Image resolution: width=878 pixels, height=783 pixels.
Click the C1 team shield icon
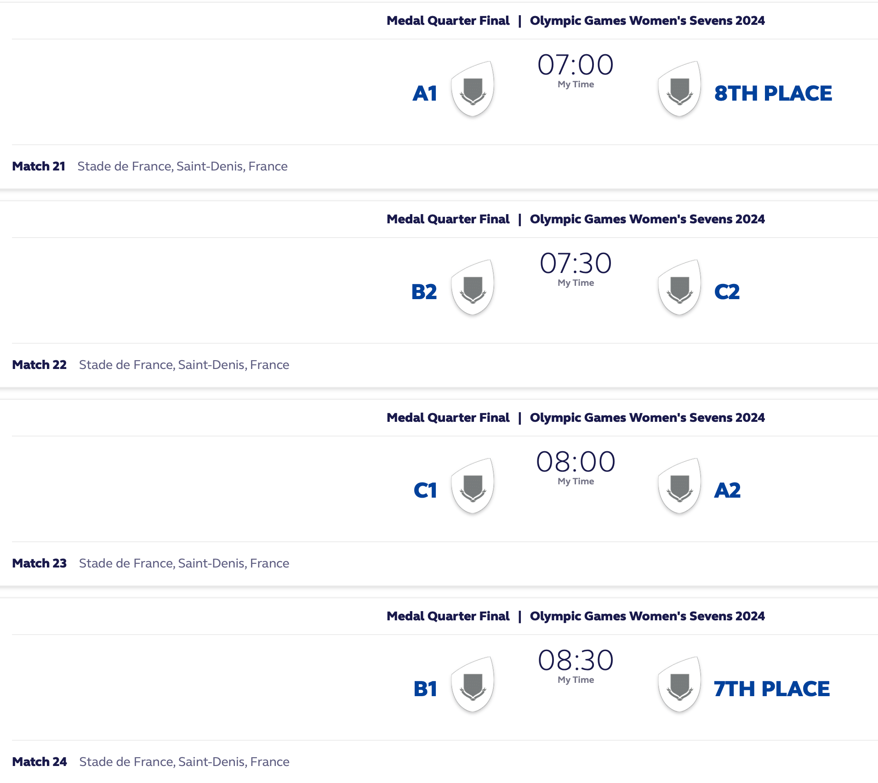pos(473,486)
